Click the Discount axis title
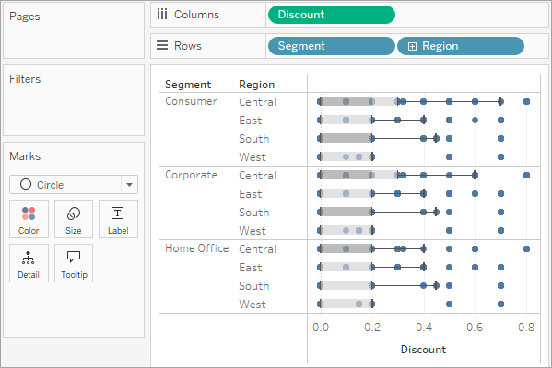This screenshot has width=552, height=368. point(423,350)
